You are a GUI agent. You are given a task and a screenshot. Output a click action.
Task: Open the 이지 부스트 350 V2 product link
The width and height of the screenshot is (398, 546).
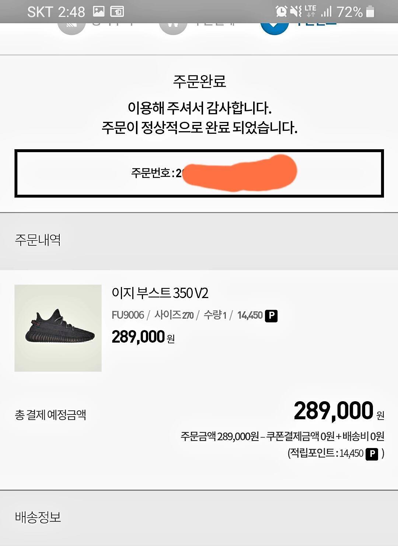click(160, 293)
